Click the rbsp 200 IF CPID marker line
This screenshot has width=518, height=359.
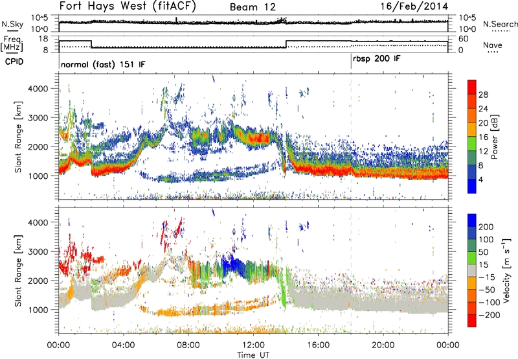(x=351, y=62)
